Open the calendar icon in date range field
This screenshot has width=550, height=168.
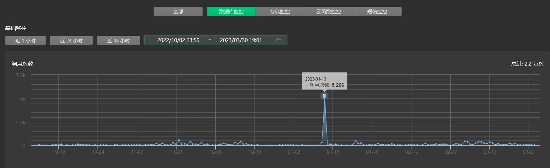pos(279,40)
